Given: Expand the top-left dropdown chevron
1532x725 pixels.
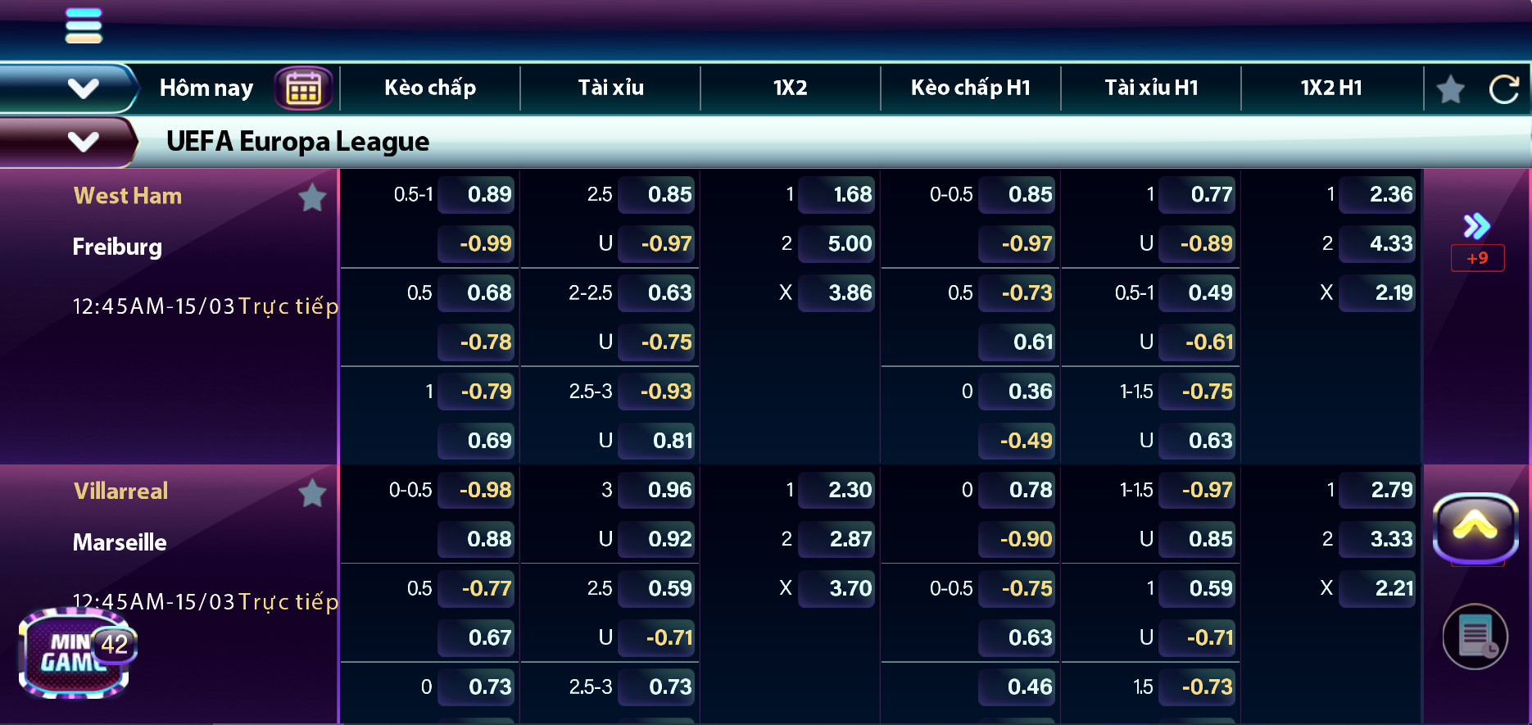Looking at the screenshot, I should [83, 88].
